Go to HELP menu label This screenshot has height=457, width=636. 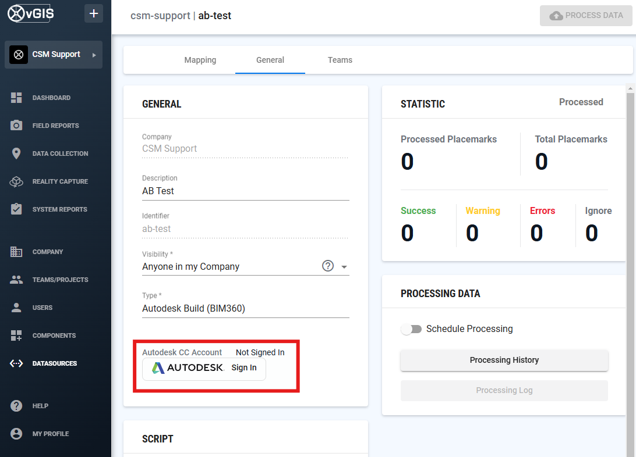point(40,406)
